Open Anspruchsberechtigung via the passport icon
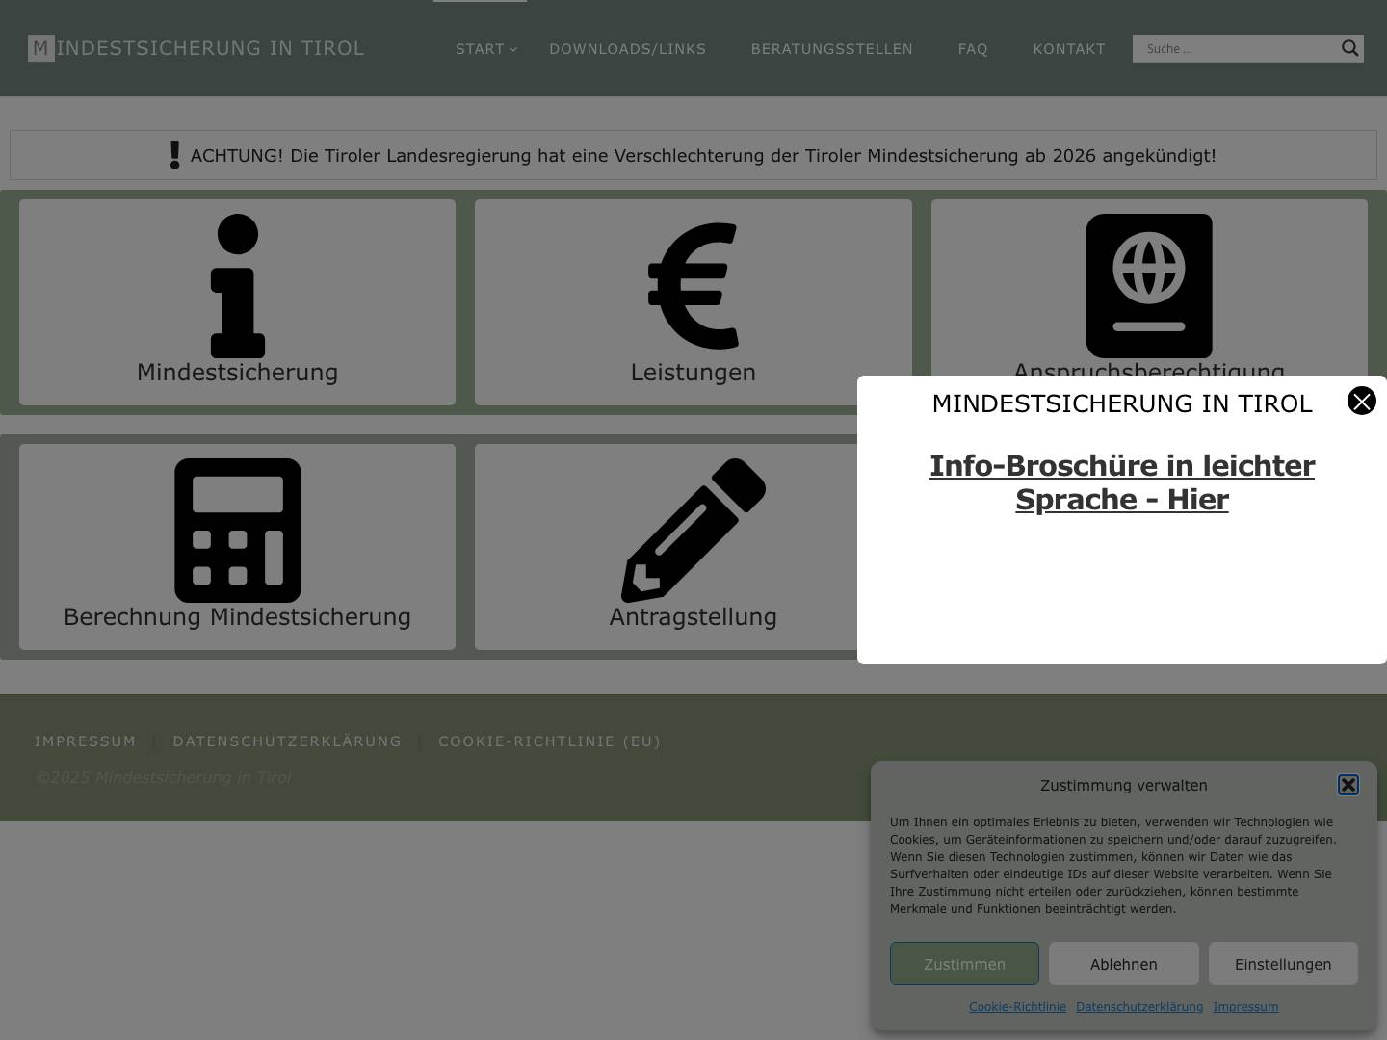The width and height of the screenshot is (1387, 1040). (1148, 286)
